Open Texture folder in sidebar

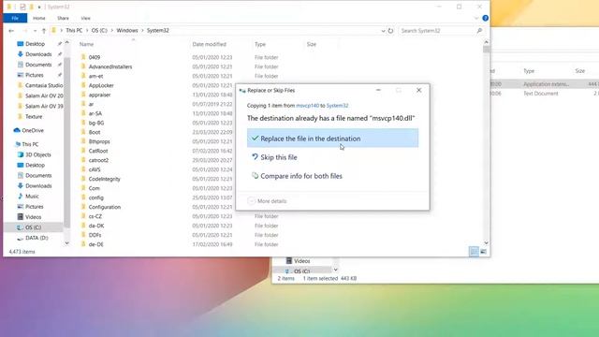34,116
